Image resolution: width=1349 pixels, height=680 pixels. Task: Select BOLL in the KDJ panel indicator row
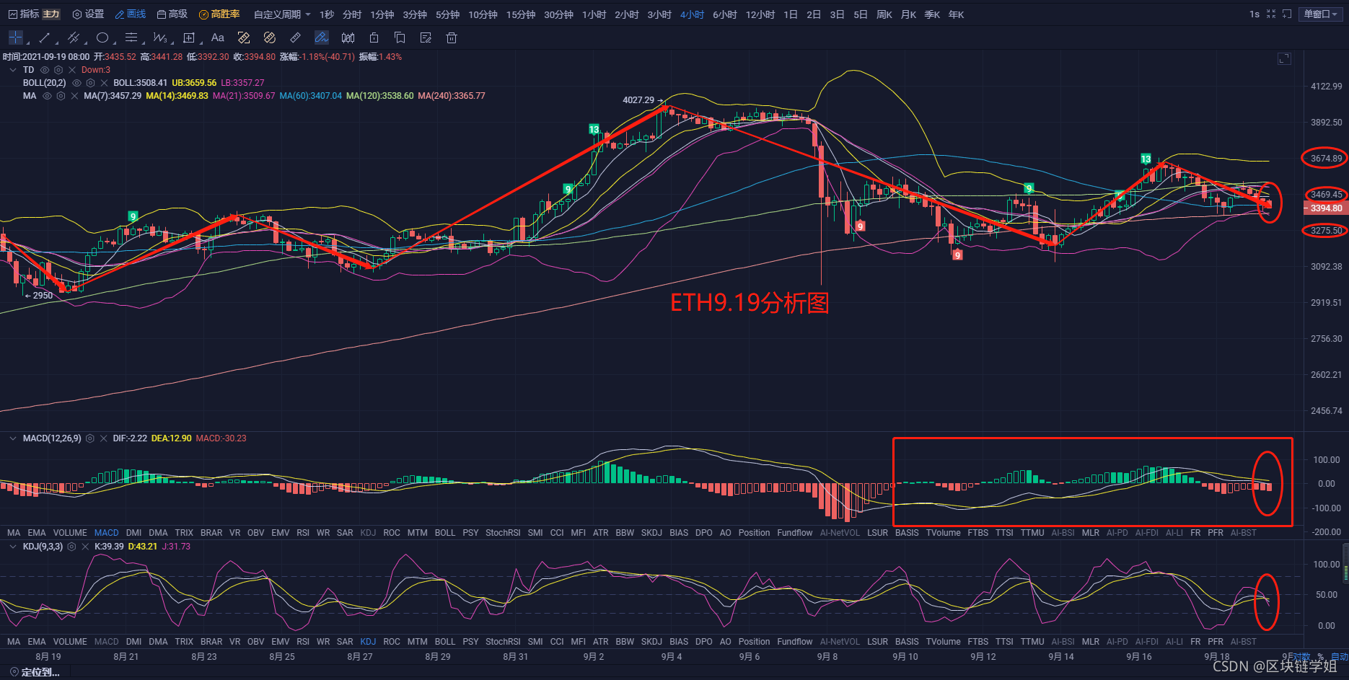tap(445, 642)
